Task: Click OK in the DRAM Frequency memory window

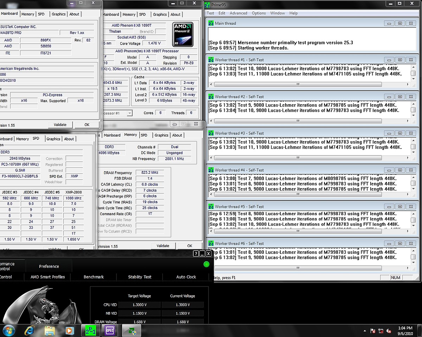Action: coord(190,246)
